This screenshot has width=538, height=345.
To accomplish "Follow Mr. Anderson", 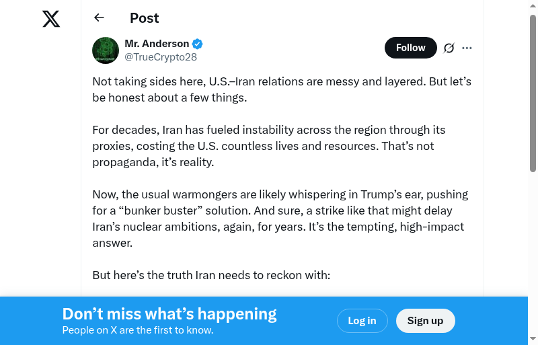I will [x=410, y=48].
